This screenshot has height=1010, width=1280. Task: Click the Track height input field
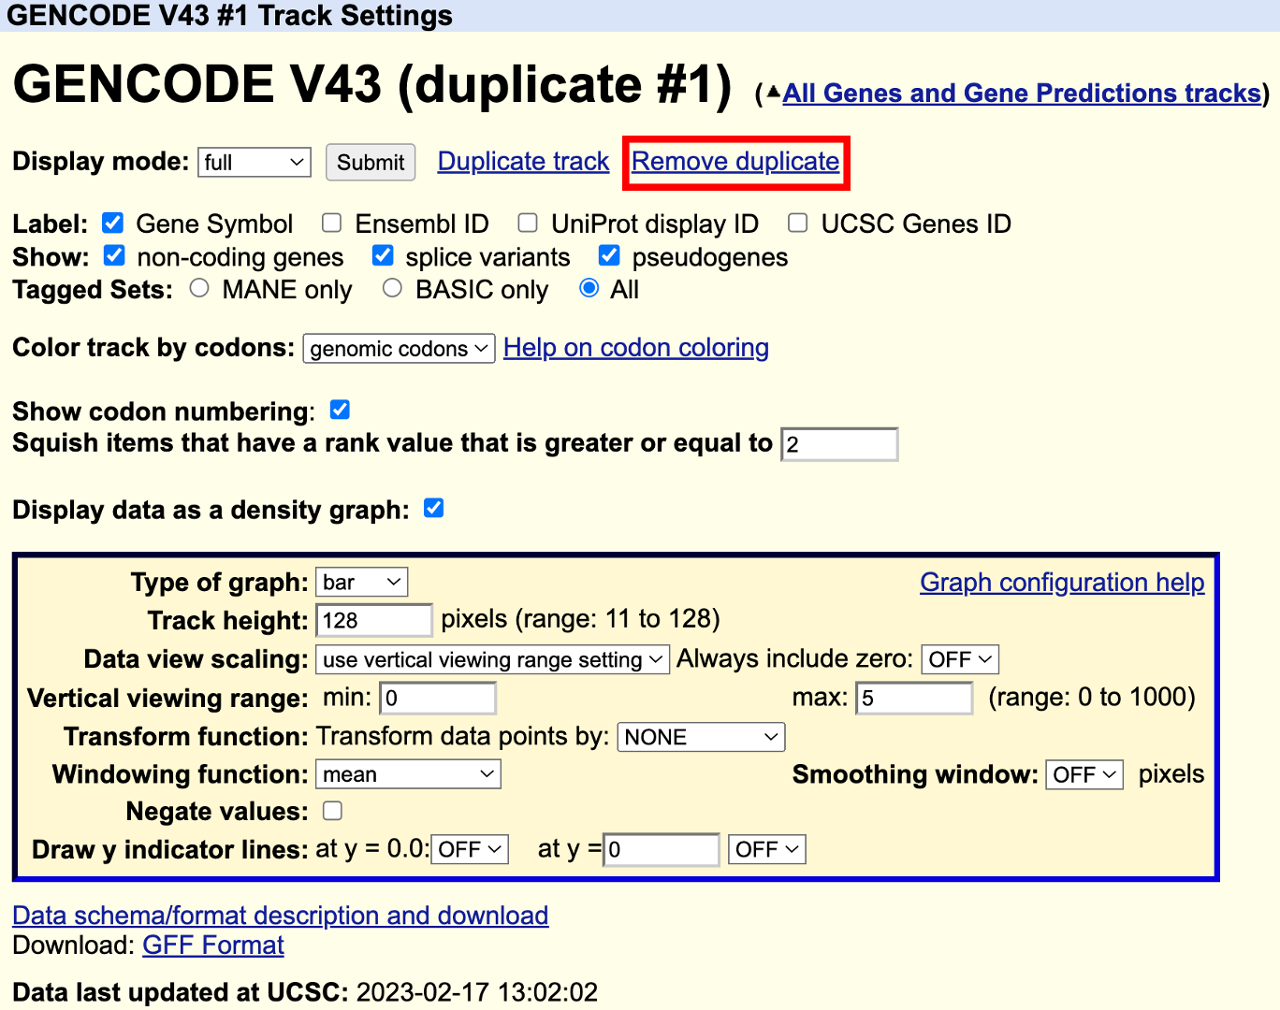point(374,621)
